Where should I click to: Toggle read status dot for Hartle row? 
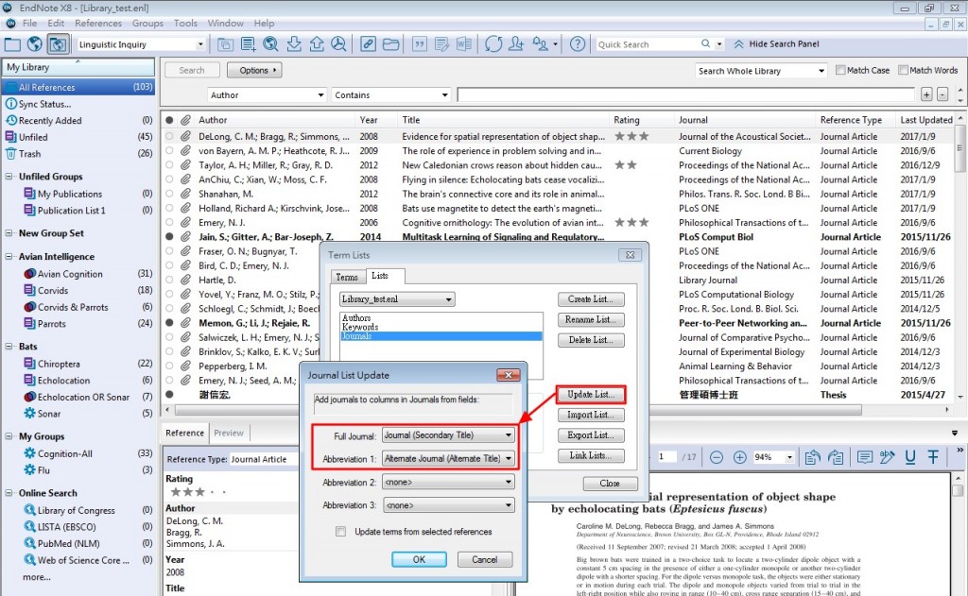tap(169, 281)
